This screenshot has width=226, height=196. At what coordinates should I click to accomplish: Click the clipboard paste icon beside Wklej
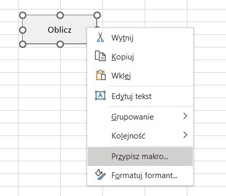tap(101, 75)
